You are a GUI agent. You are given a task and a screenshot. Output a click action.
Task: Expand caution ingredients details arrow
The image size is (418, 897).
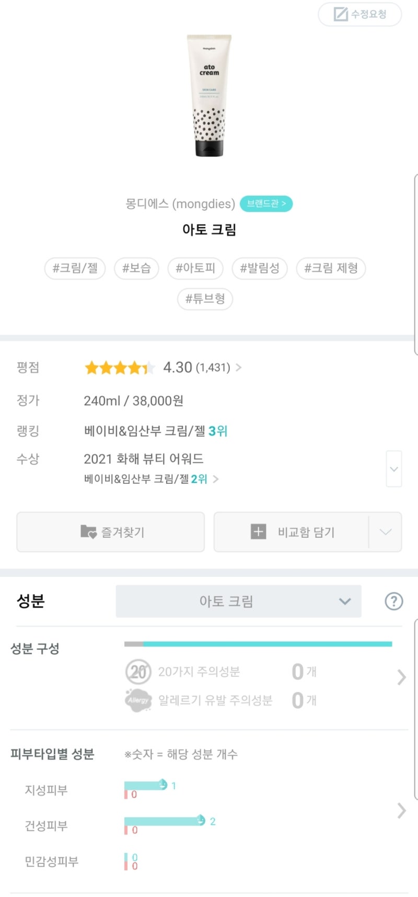click(x=401, y=677)
